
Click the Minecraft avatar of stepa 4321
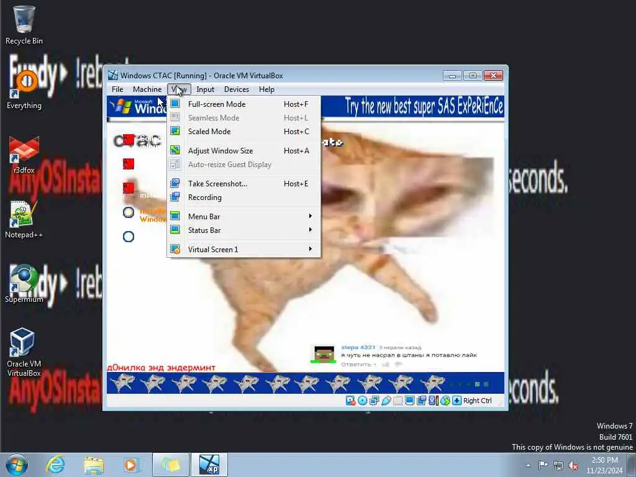(x=324, y=354)
